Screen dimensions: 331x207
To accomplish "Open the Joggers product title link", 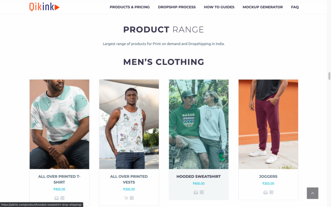I will pyautogui.click(x=268, y=177).
